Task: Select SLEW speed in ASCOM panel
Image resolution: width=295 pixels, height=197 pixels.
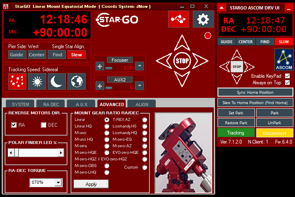Action: [x=284, y=42]
